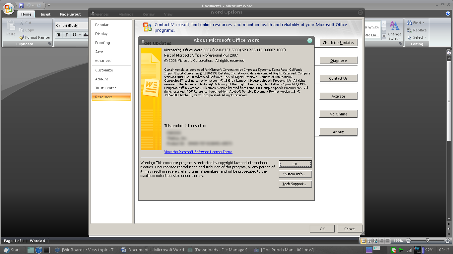Expand the full Styles gallery
453x254 pixels.
pyautogui.click(x=384, y=36)
